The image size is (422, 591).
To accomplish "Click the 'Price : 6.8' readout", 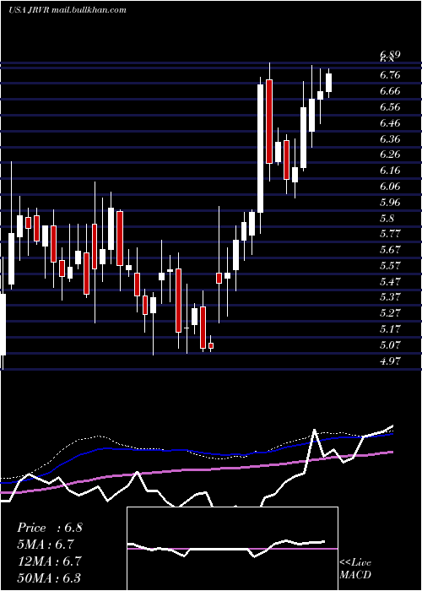I will [49, 528].
